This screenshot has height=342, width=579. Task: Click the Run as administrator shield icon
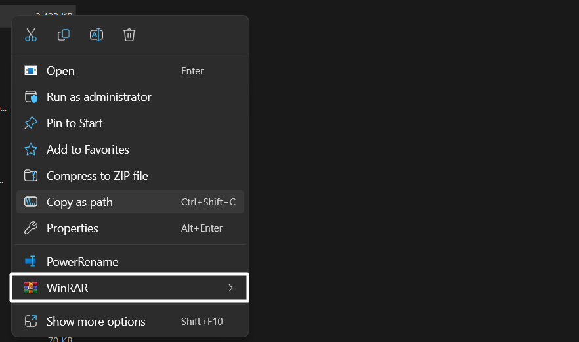(31, 97)
